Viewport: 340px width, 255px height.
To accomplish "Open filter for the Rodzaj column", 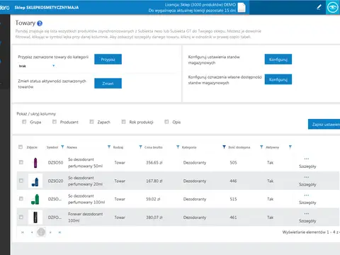I will pyautogui.click(x=140, y=147).
